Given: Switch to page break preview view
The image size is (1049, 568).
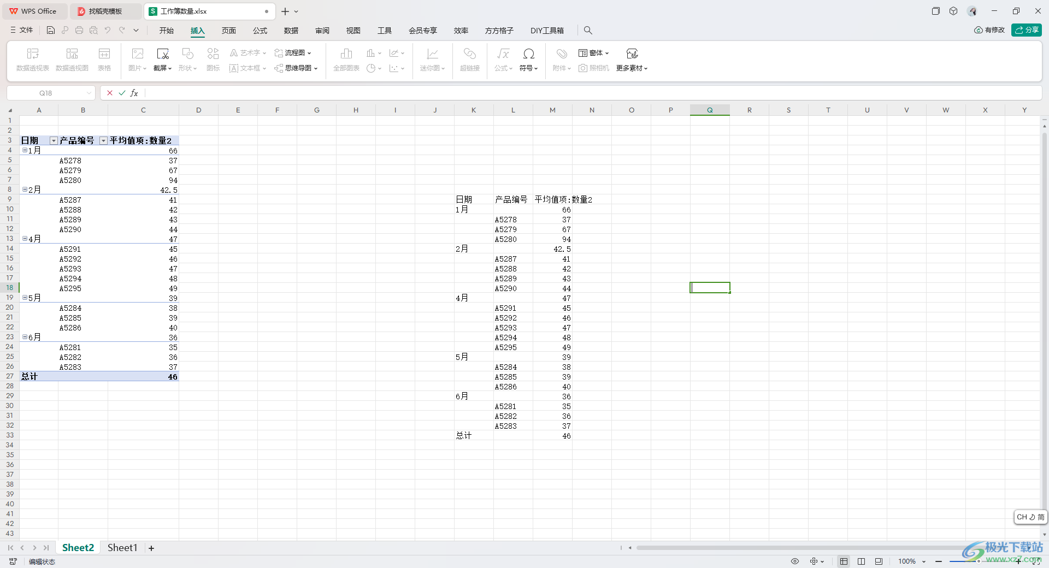Looking at the screenshot, I should tap(862, 561).
